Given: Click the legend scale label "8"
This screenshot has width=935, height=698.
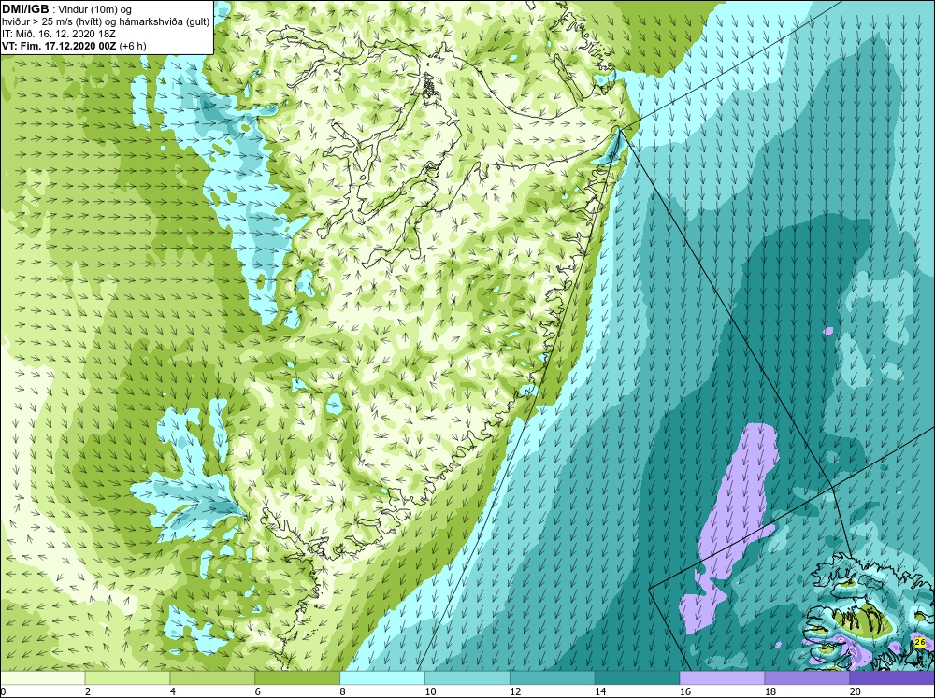Looking at the screenshot, I should [342, 691].
